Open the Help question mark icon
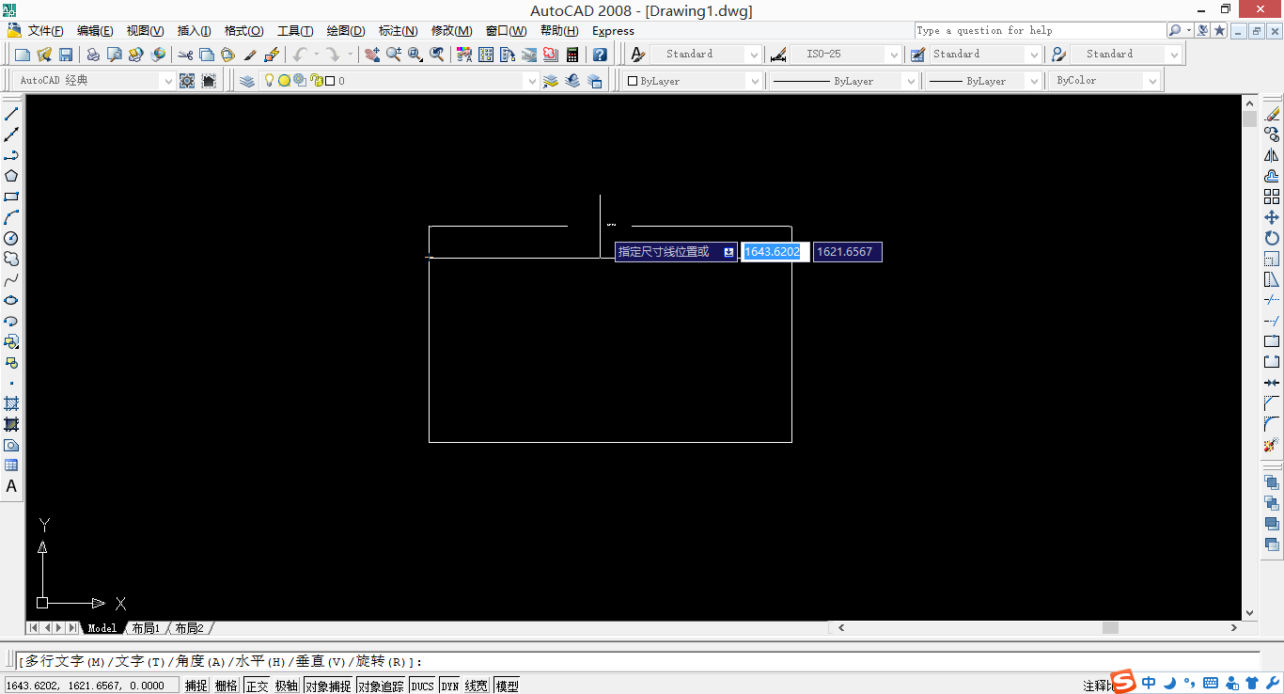 point(600,55)
